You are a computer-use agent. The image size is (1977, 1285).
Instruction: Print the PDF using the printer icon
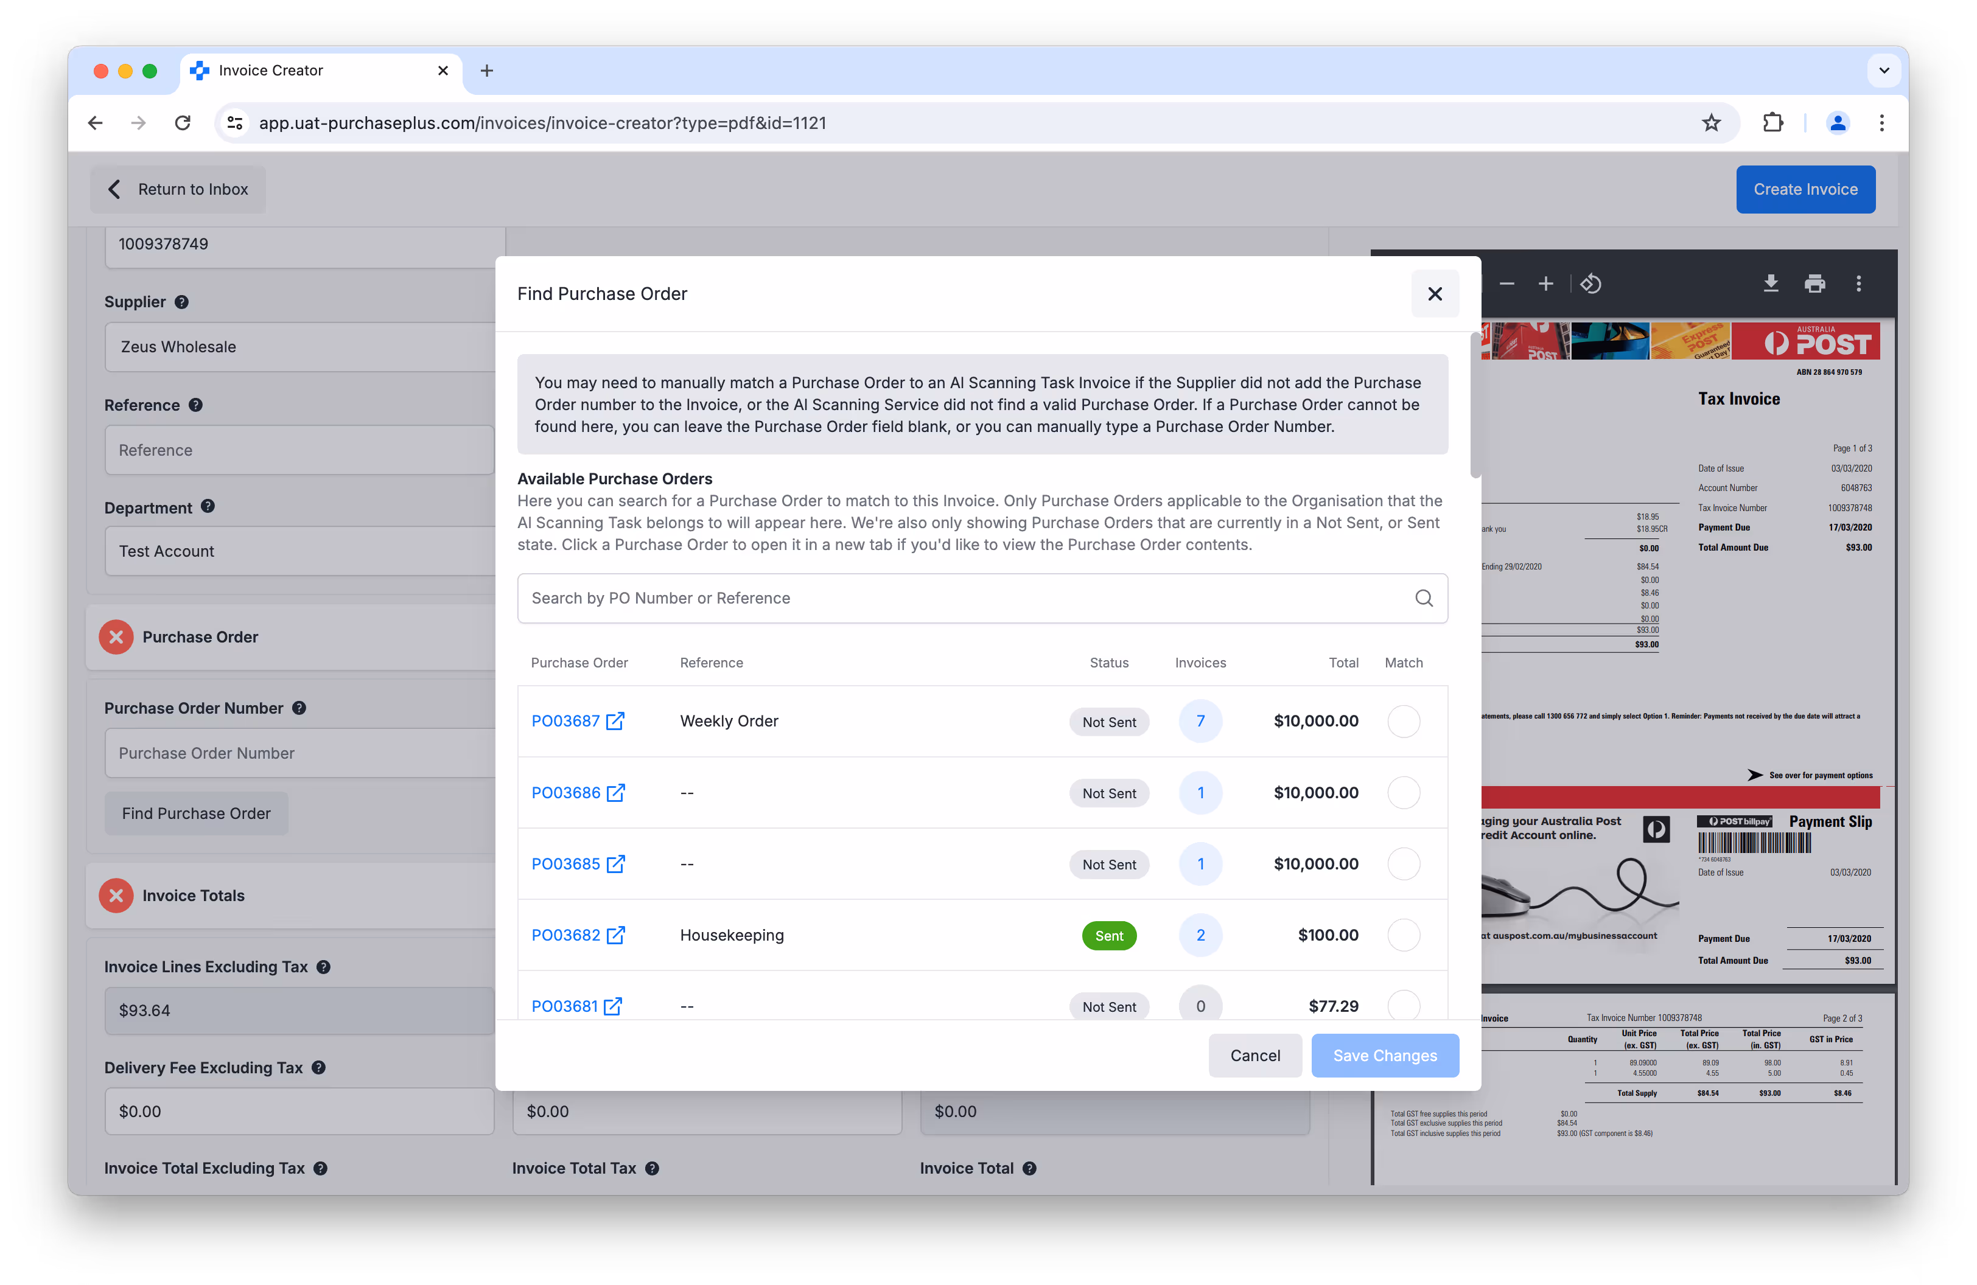tap(1814, 284)
